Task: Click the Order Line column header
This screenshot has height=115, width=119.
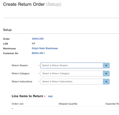Action: coord(18,104)
